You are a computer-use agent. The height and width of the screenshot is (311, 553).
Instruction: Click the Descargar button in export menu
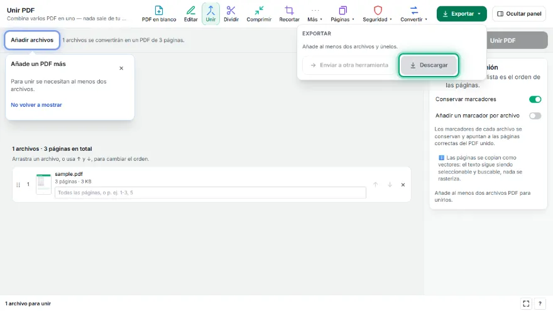(x=429, y=65)
